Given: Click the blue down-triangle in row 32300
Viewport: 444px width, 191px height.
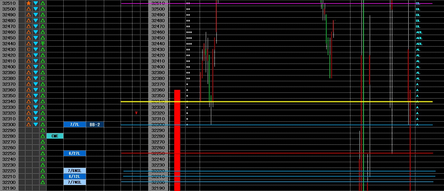Looking at the screenshot, I should coord(36,125).
